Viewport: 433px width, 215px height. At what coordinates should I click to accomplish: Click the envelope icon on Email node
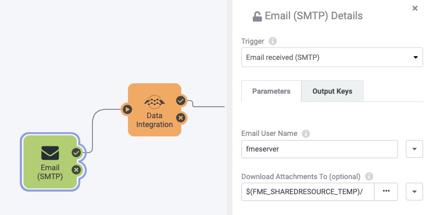(50, 153)
